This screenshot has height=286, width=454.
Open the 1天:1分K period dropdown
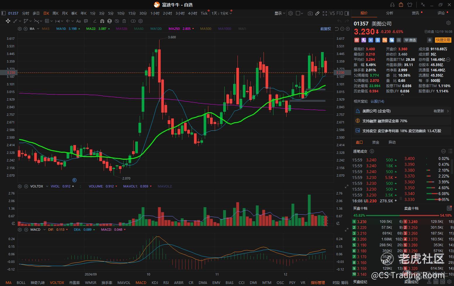pyautogui.click(x=222, y=13)
